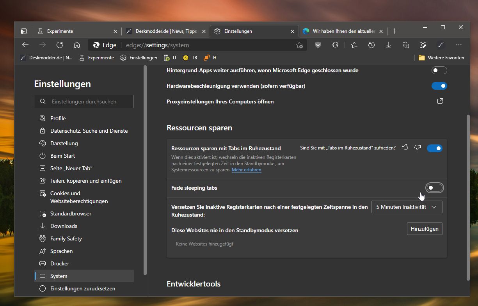
Task: Open Einstellungen bookmark in favorites bar
Action: click(x=139, y=58)
